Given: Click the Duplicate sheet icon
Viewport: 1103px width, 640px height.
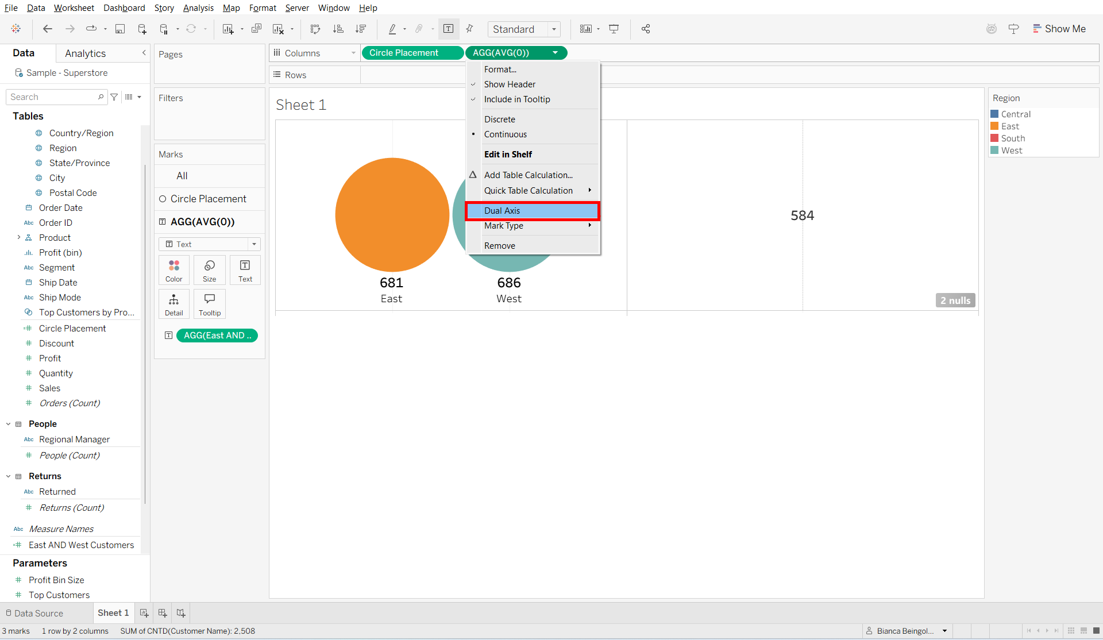Looking at the screenshot, I should point(257,29).
